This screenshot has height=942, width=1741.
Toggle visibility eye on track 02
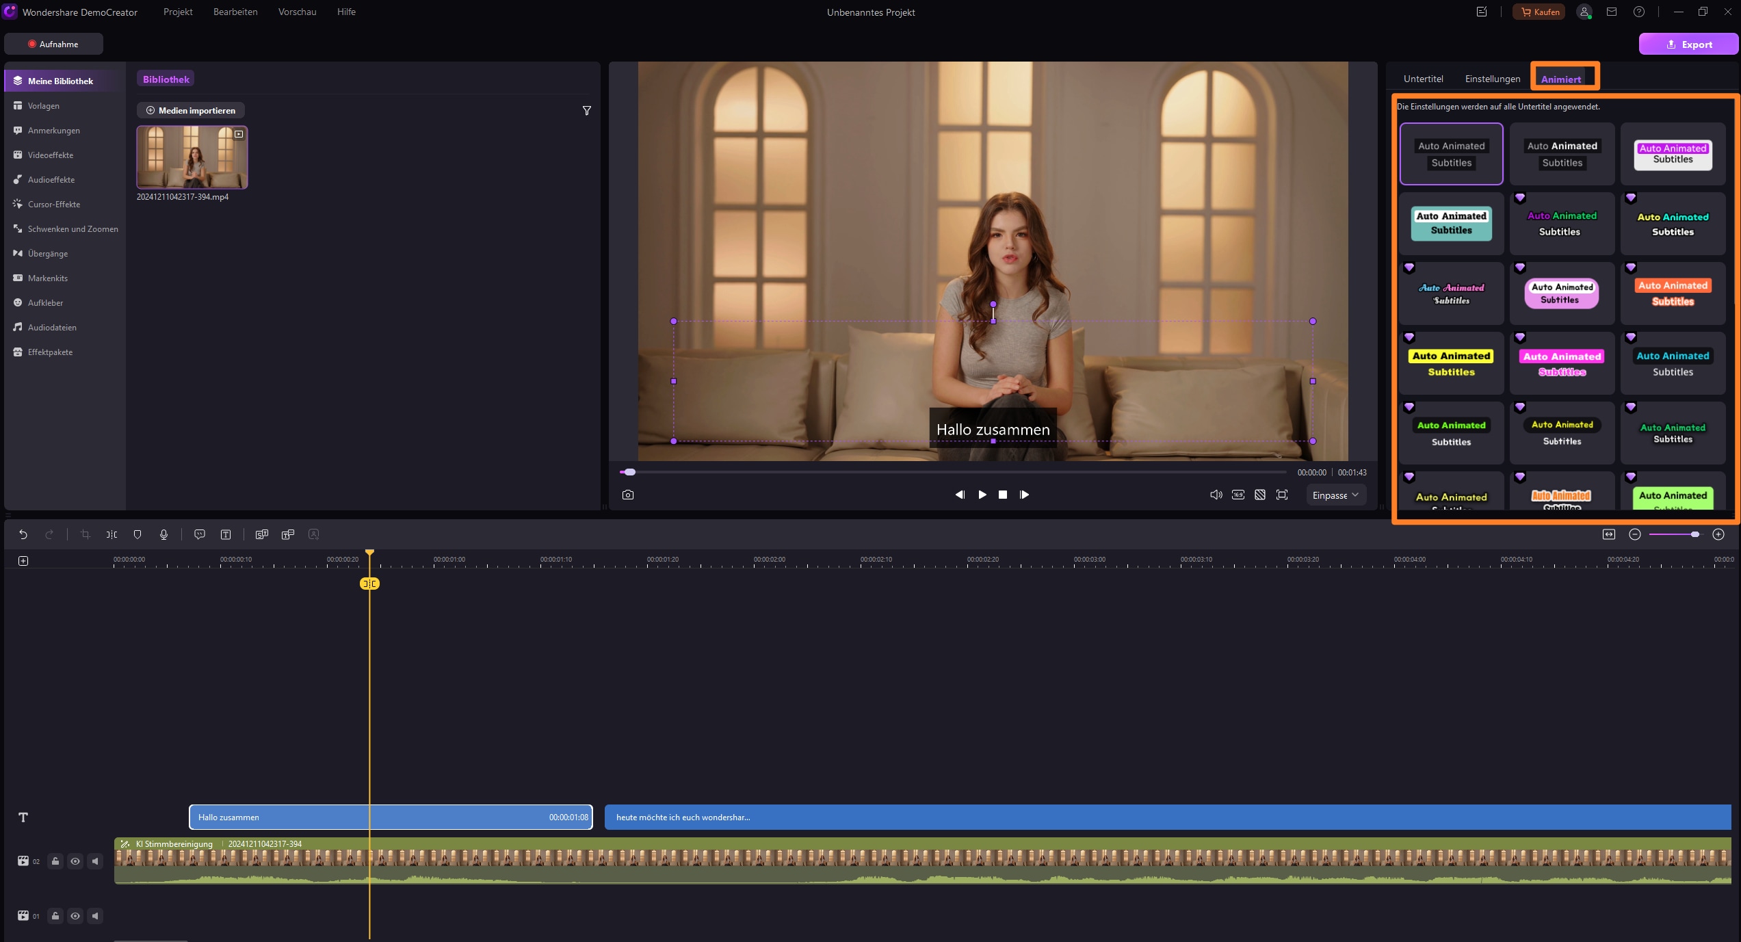75,861
